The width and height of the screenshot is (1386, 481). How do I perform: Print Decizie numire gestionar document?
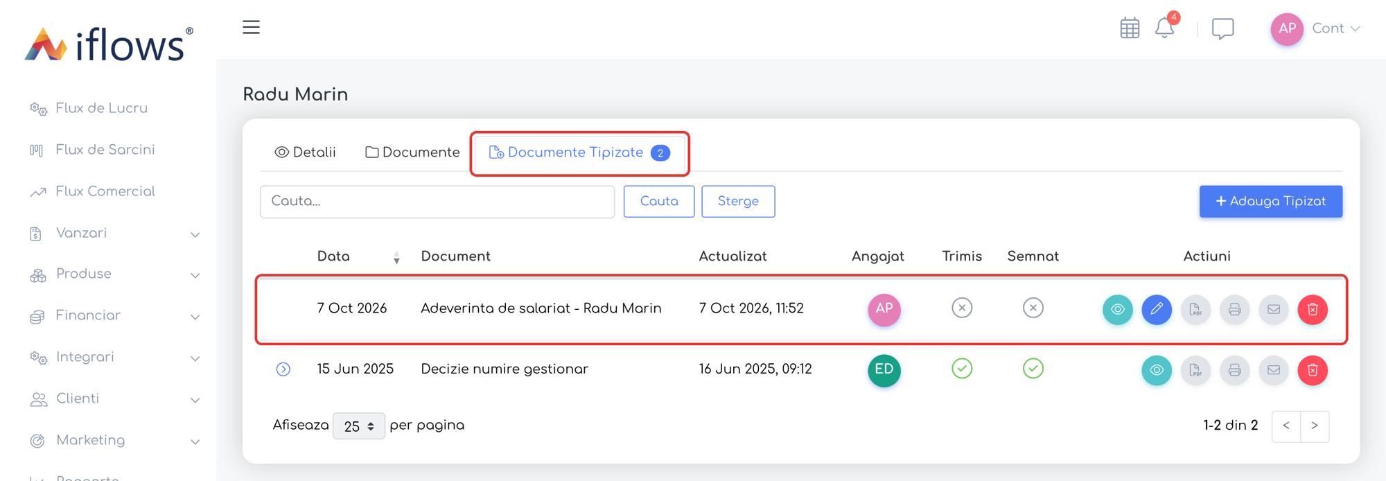click(x=1234, y=370)
